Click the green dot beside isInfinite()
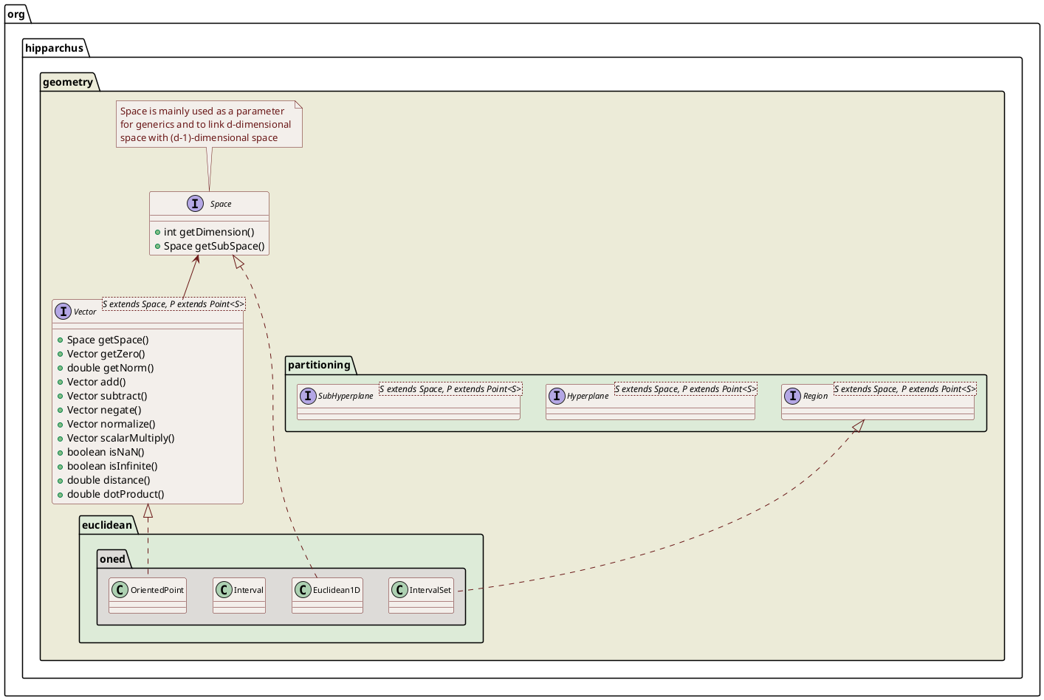This screenshot has width=1044, height=700. [60, 467]
